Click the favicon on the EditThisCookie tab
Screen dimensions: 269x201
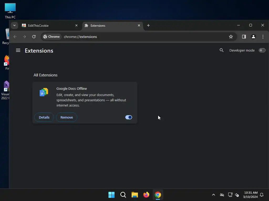(x=24, y=25)
